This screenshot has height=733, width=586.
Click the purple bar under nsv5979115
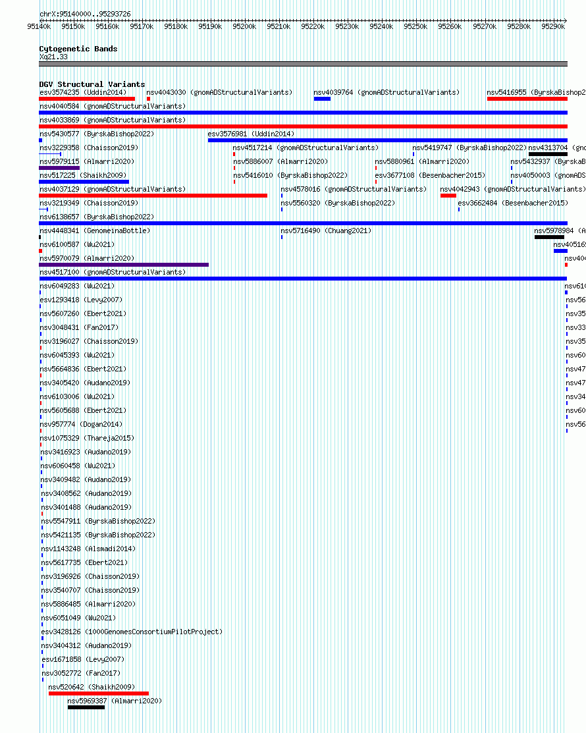[x=59, y=168]
